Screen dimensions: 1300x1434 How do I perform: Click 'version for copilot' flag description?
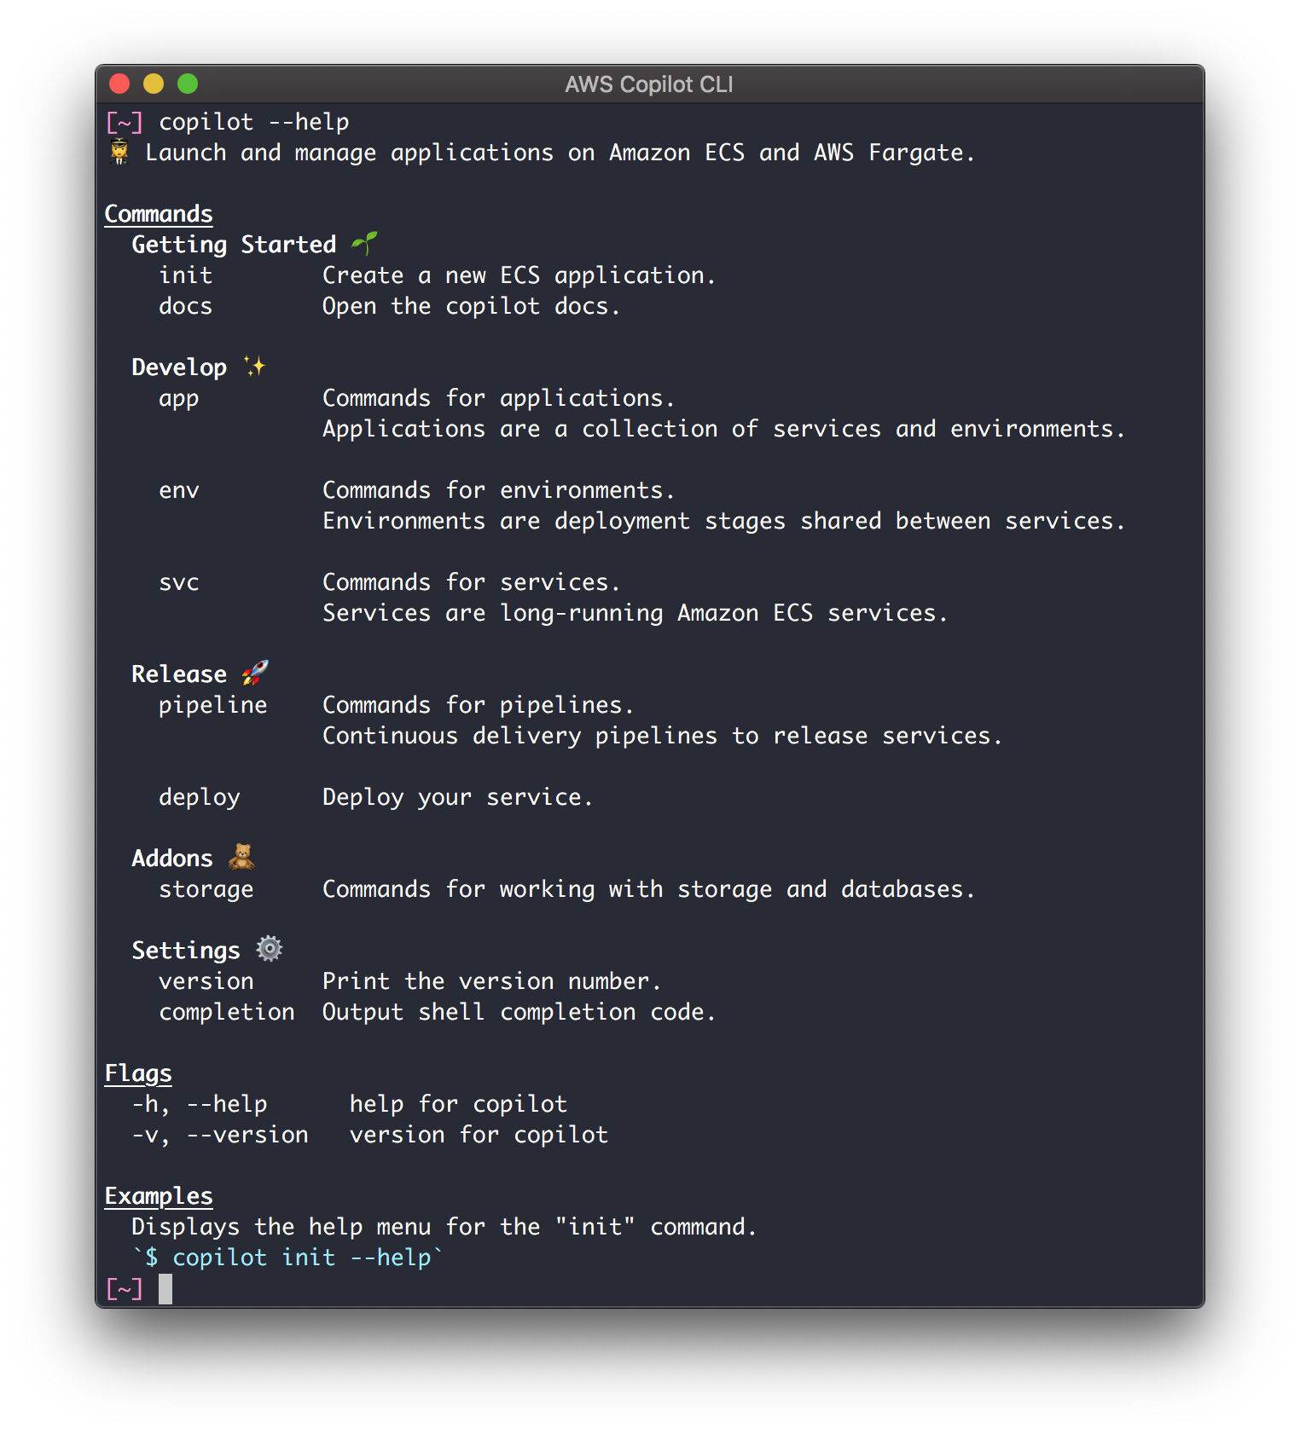coord(479,1135)
